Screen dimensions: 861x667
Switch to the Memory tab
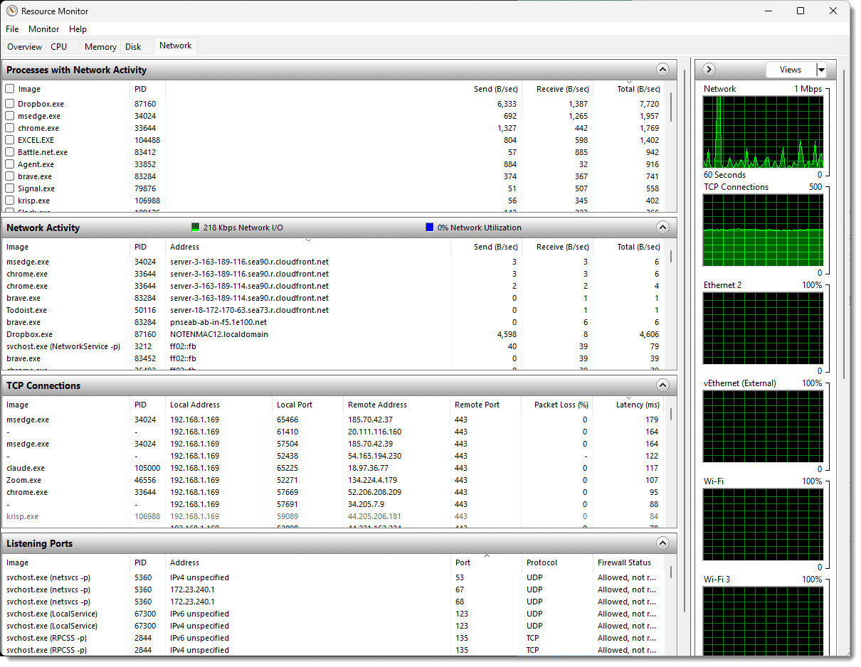100,47
